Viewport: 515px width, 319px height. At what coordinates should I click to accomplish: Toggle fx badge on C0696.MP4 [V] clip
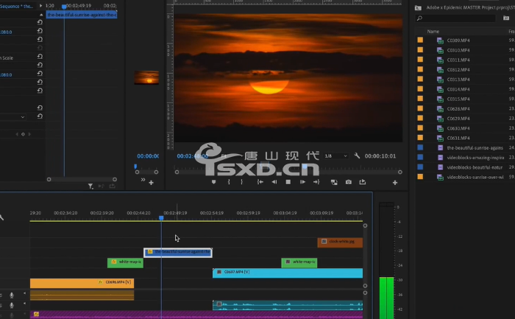(x=101, y=282)
